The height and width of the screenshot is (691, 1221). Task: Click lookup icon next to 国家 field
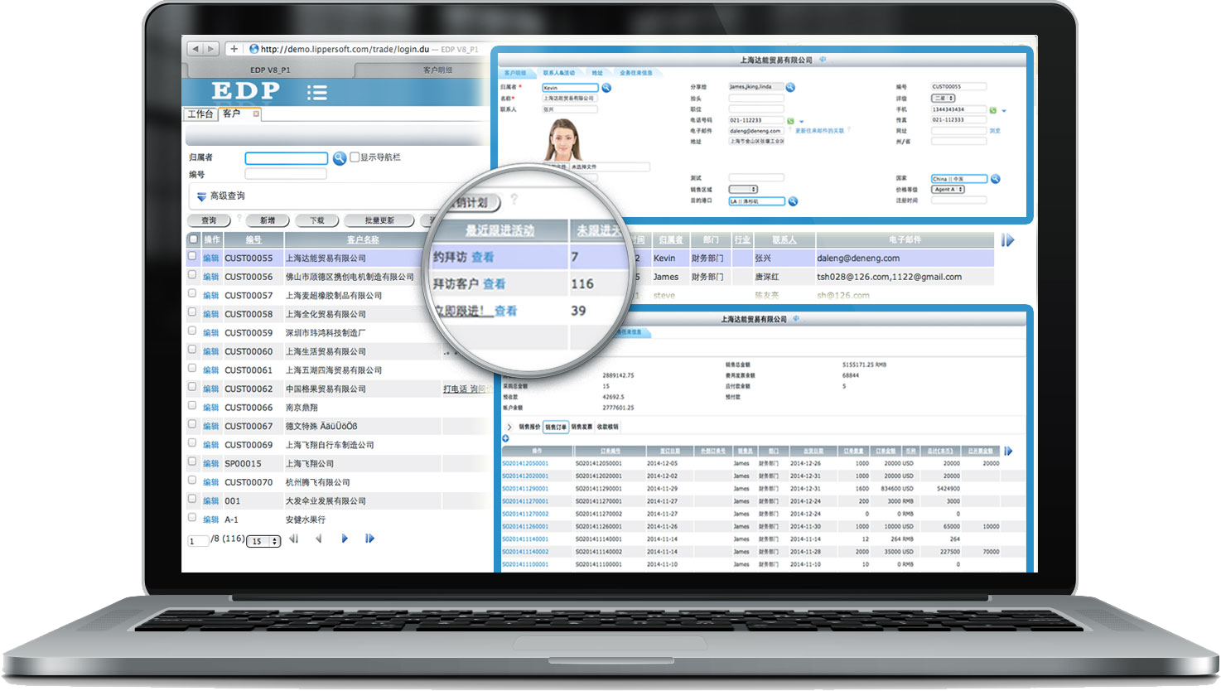(996, 179)
